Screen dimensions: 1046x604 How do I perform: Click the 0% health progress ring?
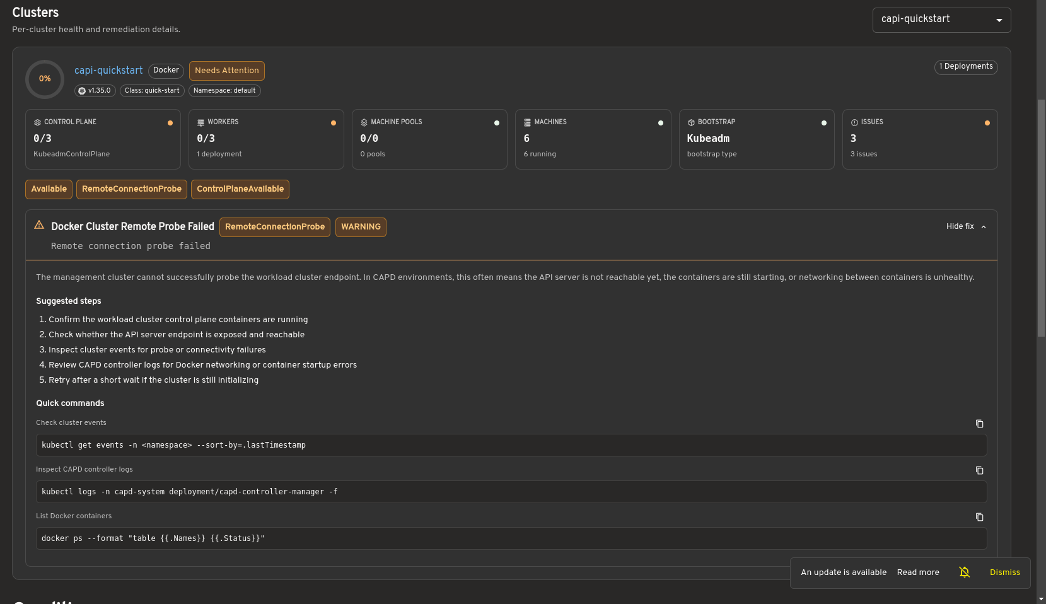tap(45, 79)
